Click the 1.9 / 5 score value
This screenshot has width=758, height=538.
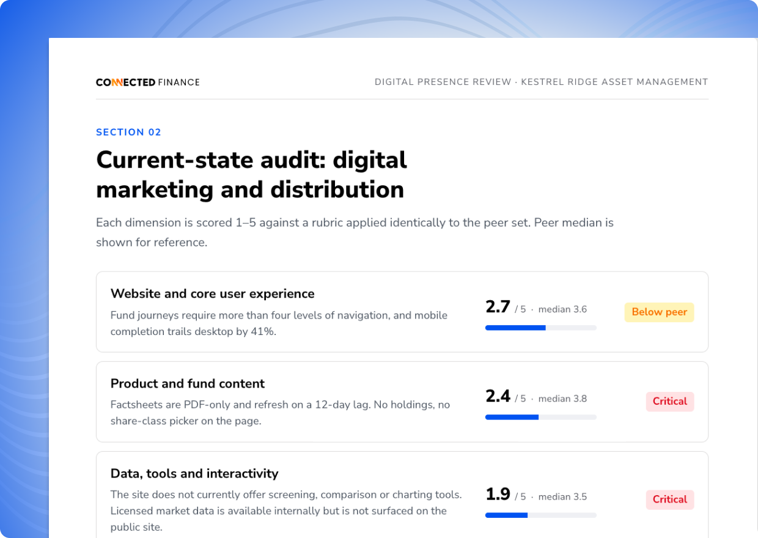tap(506, 494)
